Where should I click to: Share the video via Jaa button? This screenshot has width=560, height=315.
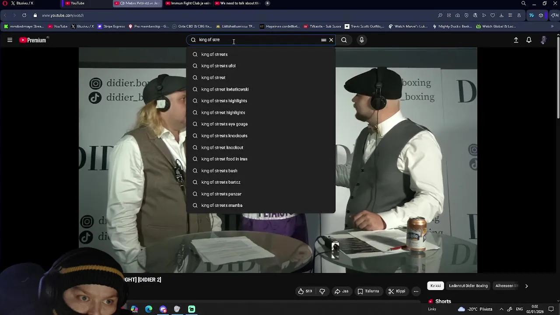click(341, 291)
